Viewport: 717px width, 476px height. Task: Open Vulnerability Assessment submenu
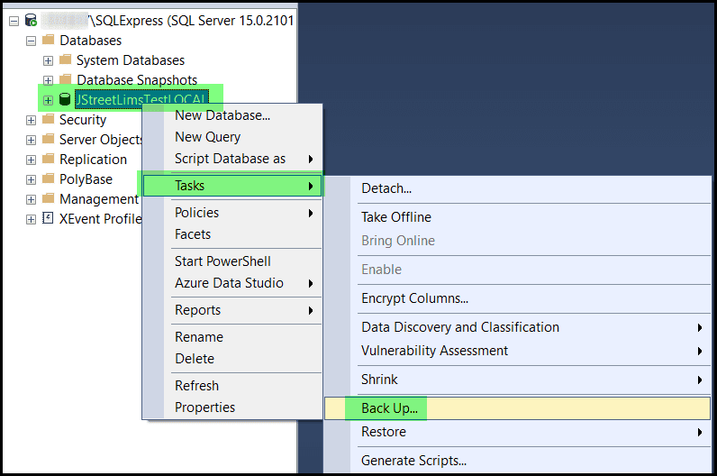pos(518,351)
